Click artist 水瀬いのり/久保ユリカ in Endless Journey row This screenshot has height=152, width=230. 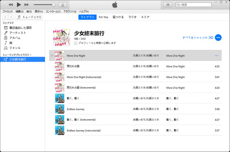(x=146, y=109)
